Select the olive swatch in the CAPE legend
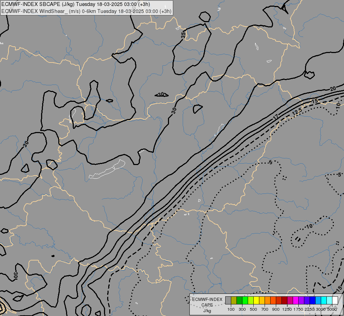 tap(234, 300)
